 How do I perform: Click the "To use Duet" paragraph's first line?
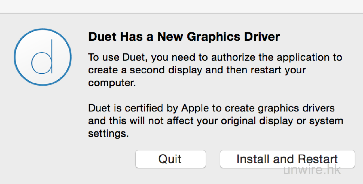[215, 57]
